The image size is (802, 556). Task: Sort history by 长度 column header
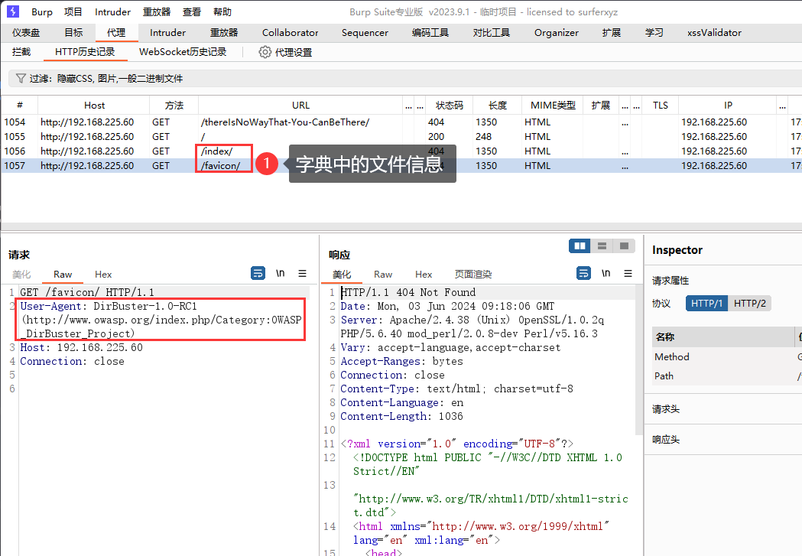tap(498, 105)
